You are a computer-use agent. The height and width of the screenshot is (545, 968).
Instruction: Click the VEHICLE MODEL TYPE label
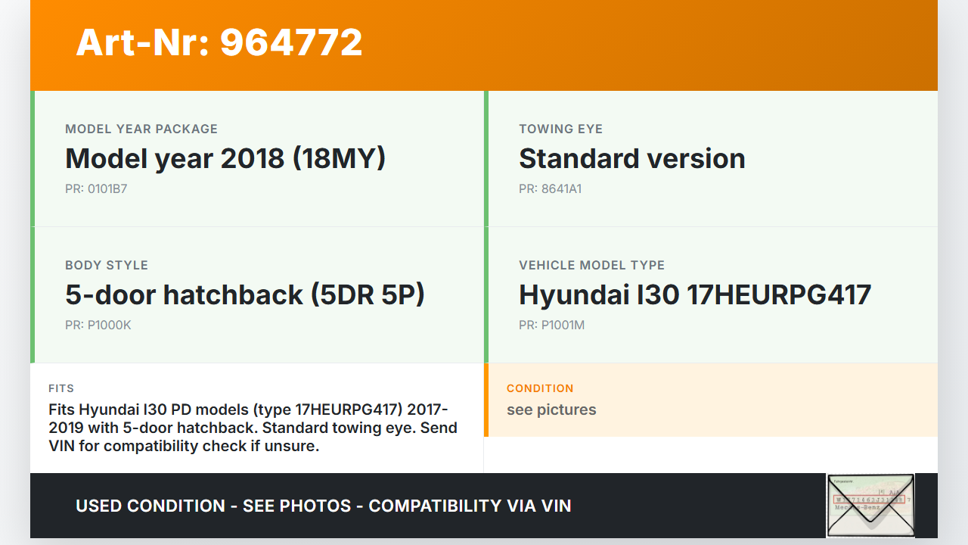pyautogui.click(x=591, y=265)
